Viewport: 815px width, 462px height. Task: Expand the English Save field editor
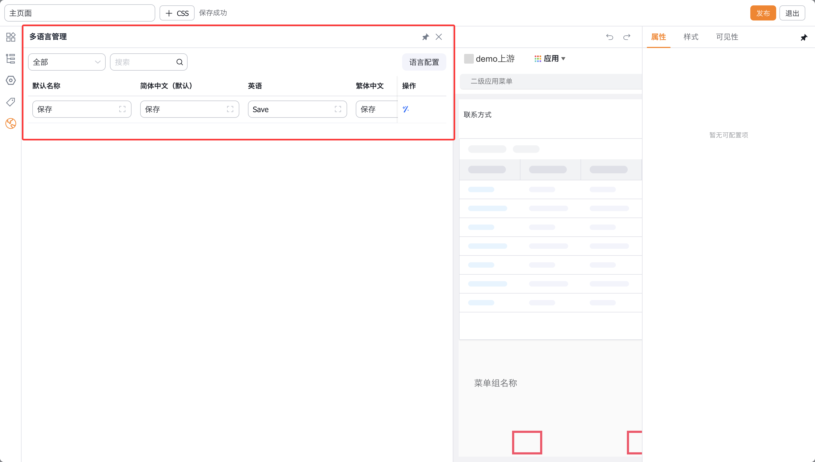[338, 109]
